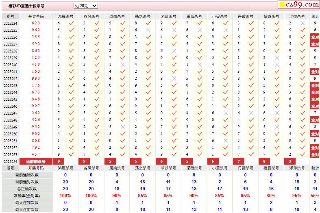Screen dimensions: 320x213
Task: Click the current-period red 0 under 鸿雁杀号
Action: [x=59, y=161]
